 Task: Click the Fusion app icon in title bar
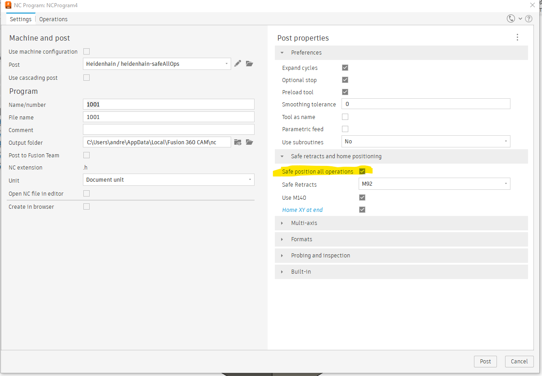point(8,5)
